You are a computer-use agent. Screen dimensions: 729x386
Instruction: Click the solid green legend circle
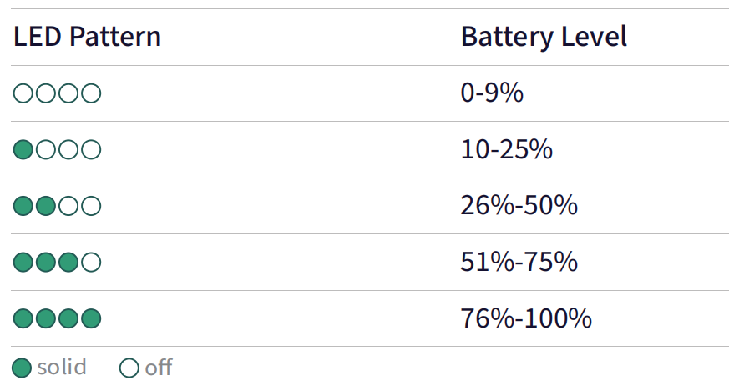(22, 368)
